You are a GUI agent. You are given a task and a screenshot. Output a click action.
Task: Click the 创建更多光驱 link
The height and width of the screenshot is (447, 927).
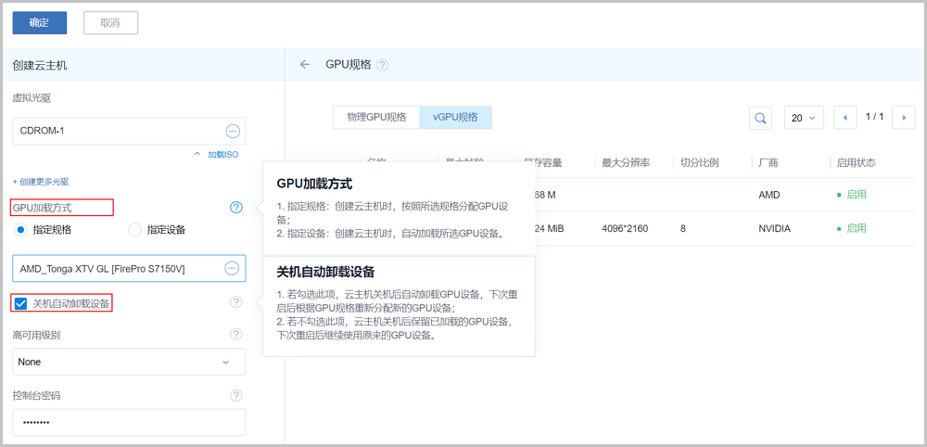click(40, 182)
